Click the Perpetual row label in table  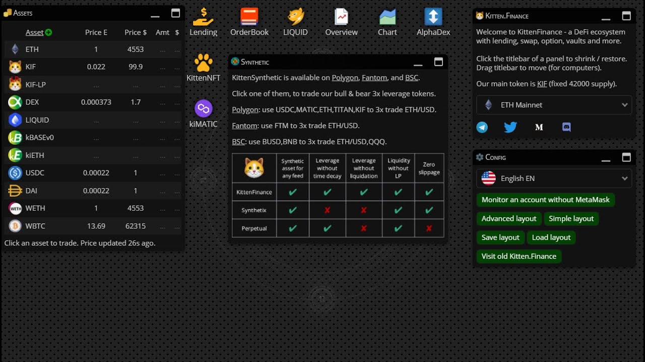(x=254, y=228)
